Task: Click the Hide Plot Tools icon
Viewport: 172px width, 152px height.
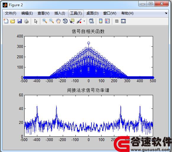Action: pyautogui.click(x=117, y=21)
